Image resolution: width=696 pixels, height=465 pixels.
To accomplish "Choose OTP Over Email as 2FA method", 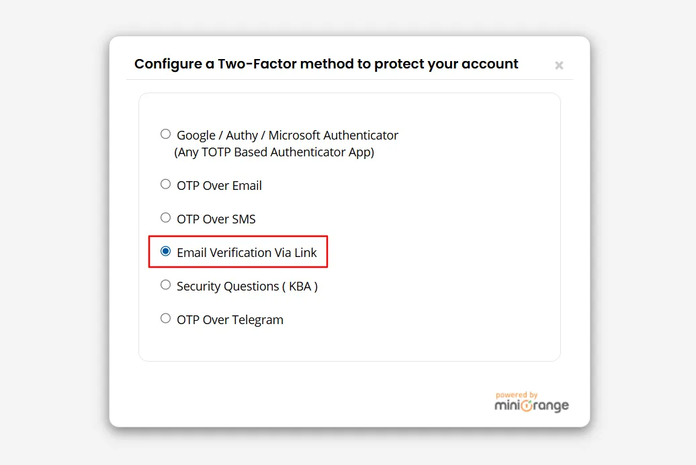I will (165, 184).
